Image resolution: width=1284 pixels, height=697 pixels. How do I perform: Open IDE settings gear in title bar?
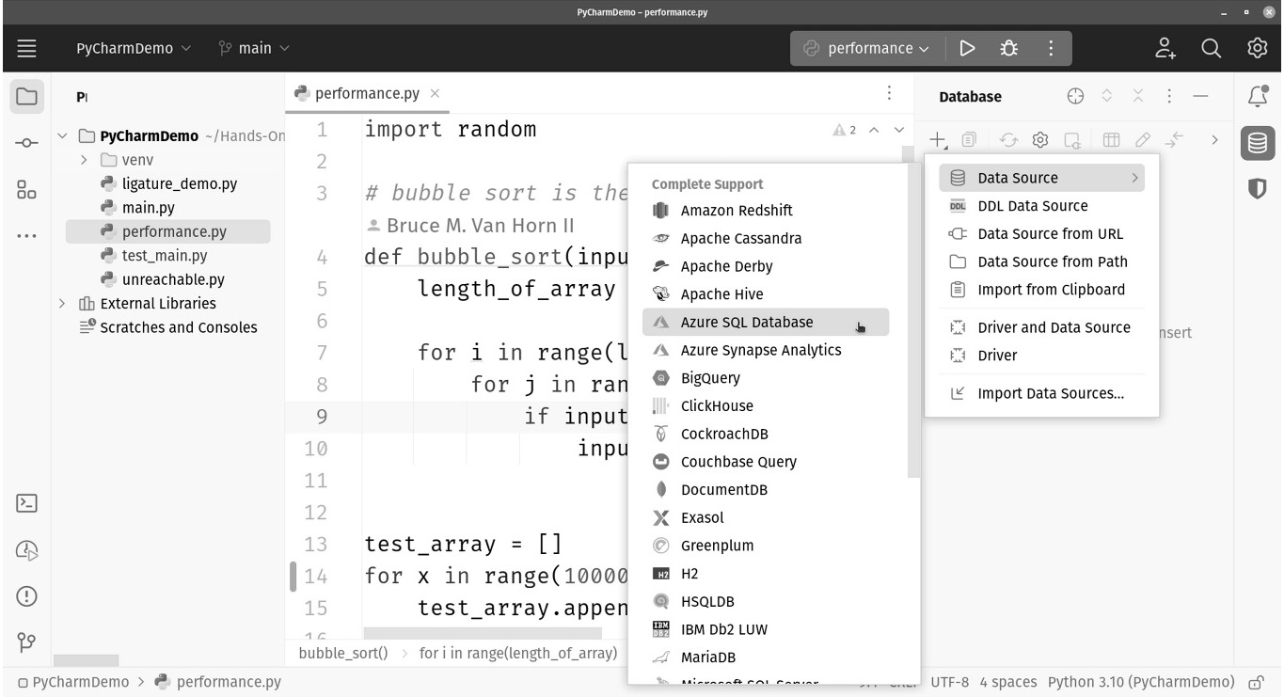pyautogui.click(x=1257, y=48)
